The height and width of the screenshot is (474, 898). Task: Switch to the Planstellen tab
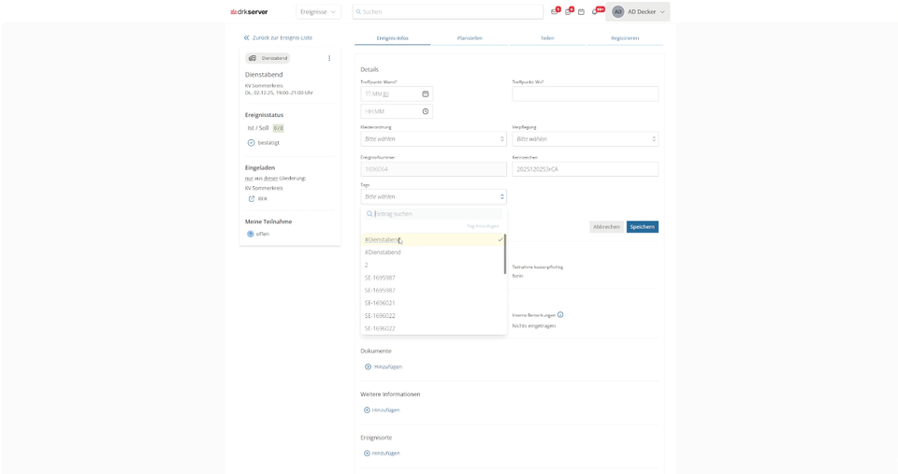[470, 38]
